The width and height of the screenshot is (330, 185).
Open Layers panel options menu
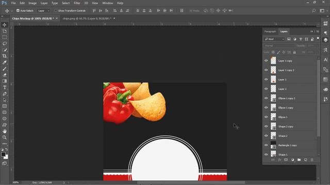(x=318, y=31)
